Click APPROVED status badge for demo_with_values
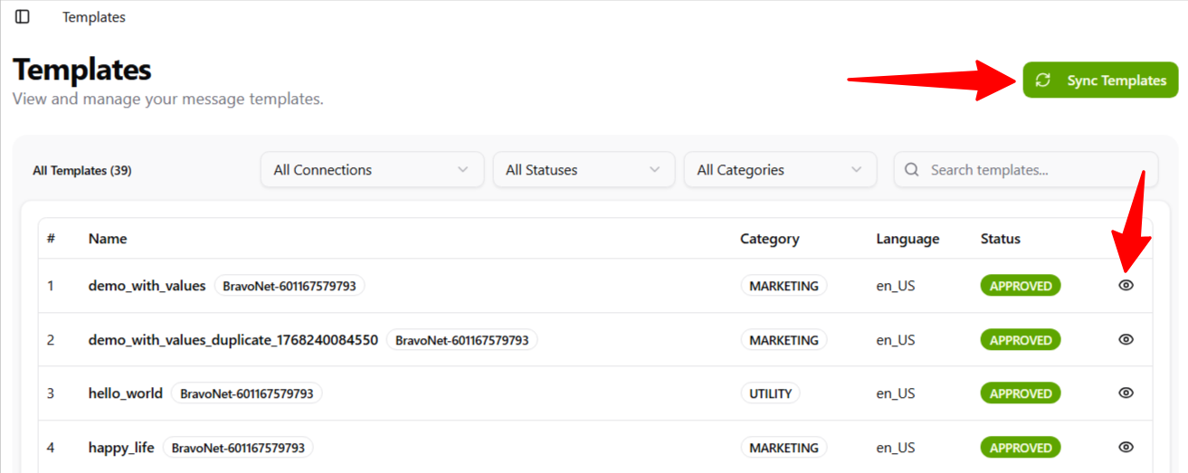1188x473 pixels. (x=1020, y=286)
